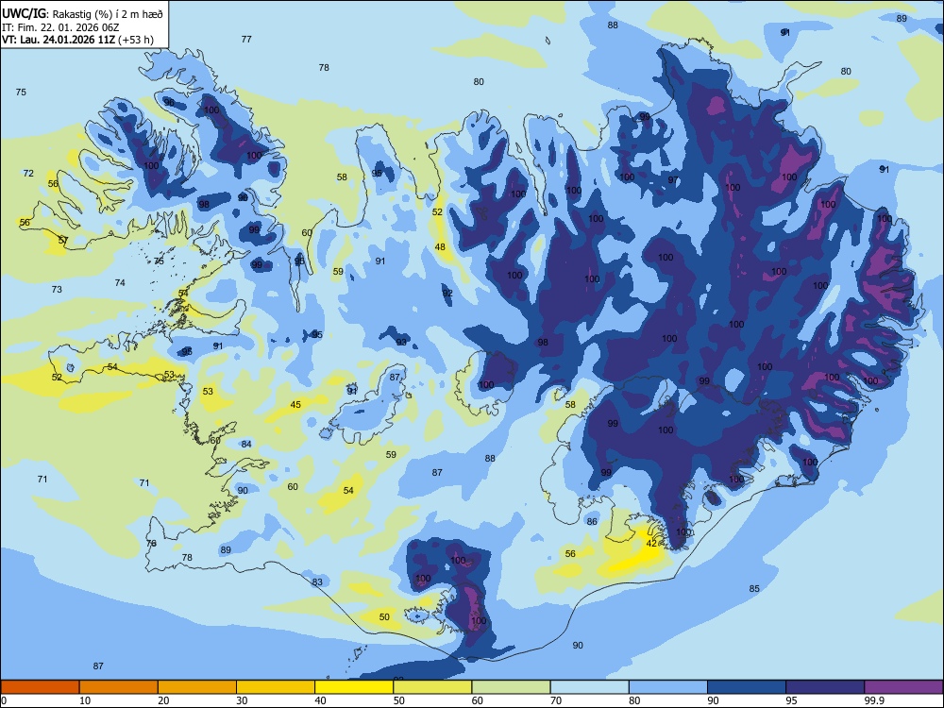Viewport: 944px width, 708px height.
Task: Pick the 40–50 bright yellow legend swatch
Action: point(354,687)
